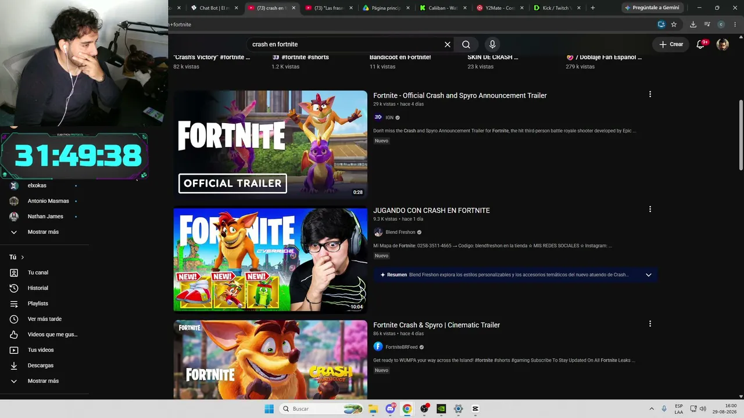
Task: Open a new browser tab
Action: tap(593, 8)
